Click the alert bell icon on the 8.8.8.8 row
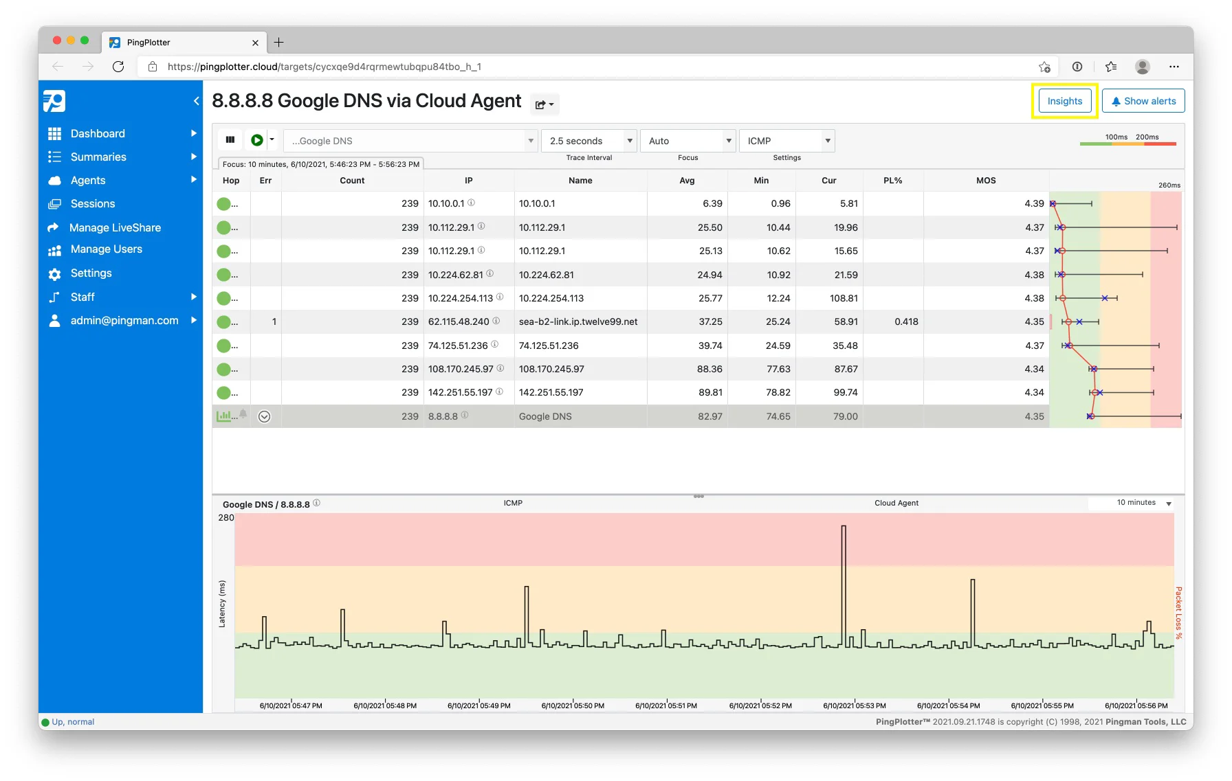1232x781 pixels. [243, 414]
